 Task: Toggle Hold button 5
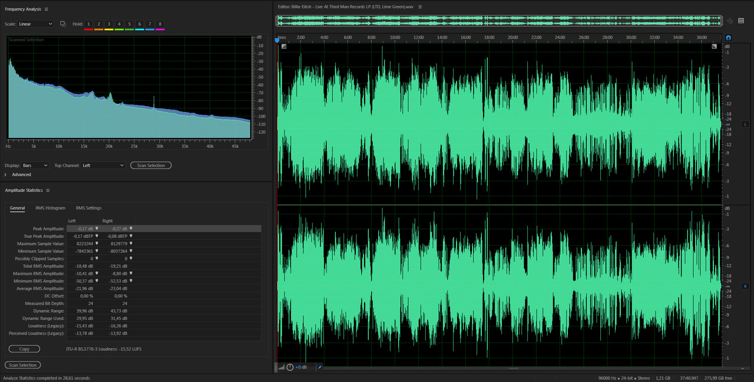coord(129,24)
